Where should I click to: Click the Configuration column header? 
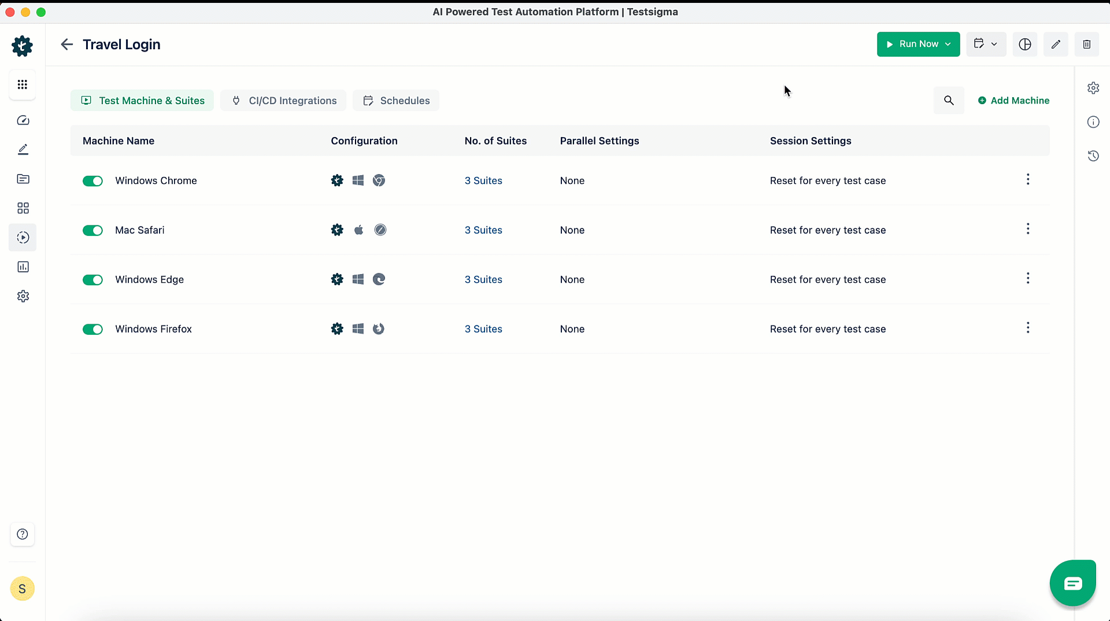click(x=364, y=141)
